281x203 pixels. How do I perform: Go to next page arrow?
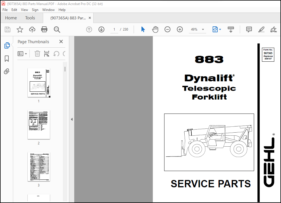(101, 29)
